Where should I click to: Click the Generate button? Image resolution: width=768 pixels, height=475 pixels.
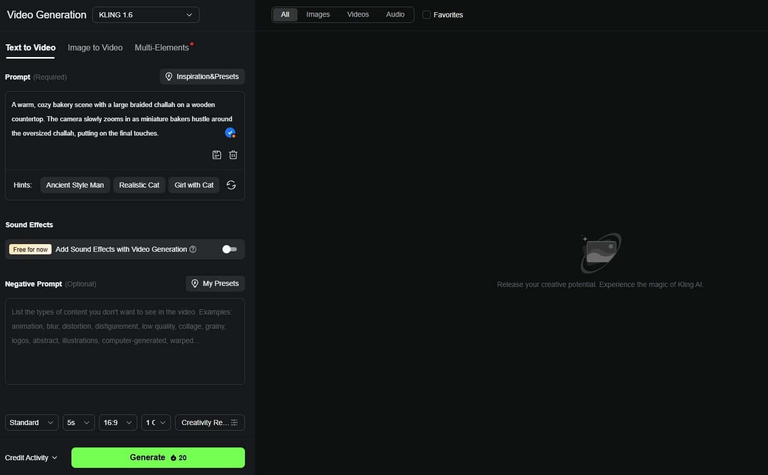(158, 458)
